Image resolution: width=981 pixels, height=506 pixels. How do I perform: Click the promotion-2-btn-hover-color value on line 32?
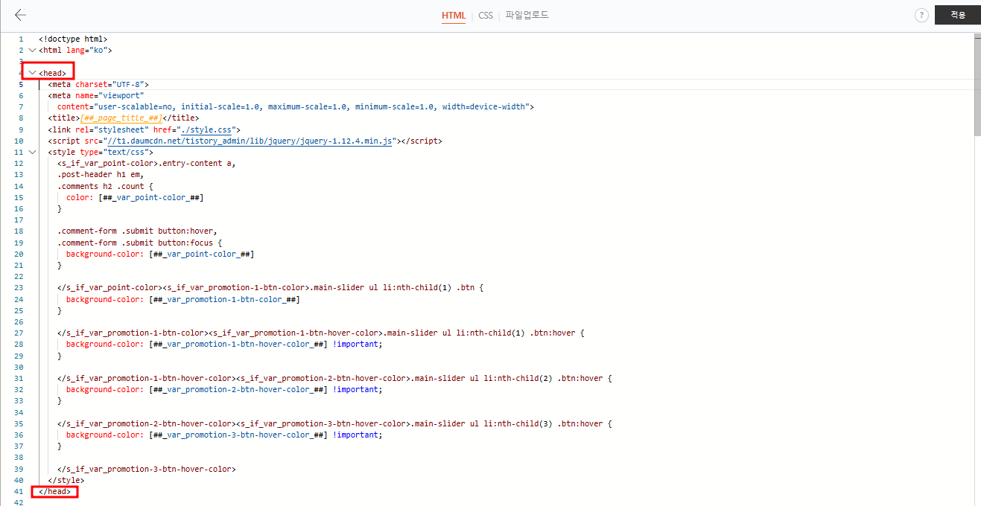click(238, 390)
